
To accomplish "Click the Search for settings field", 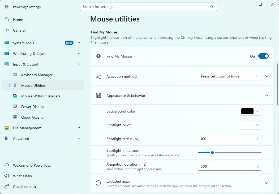I will (x=148, y=7).
